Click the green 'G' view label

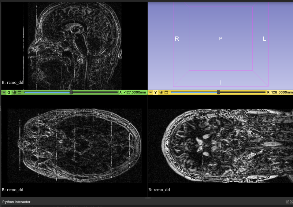pyautogui.click(x=9, y=92)
